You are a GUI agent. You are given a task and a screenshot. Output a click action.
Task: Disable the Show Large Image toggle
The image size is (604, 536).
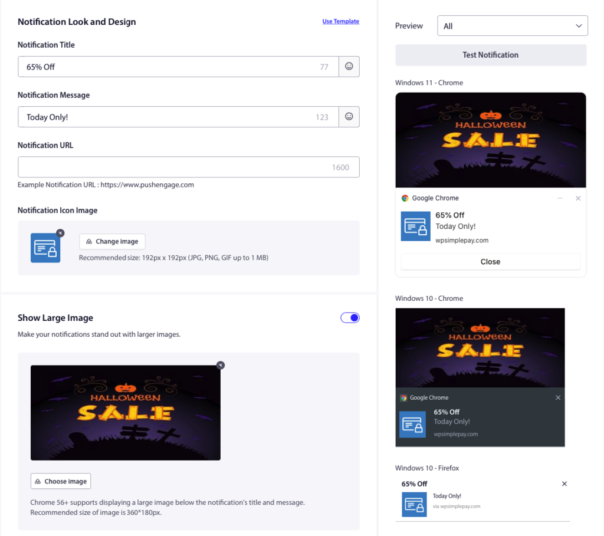point(350,318)
